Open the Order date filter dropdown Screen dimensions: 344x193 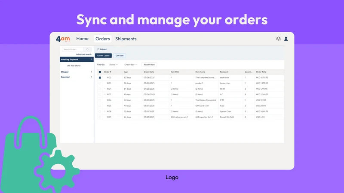tap(131, 65)
